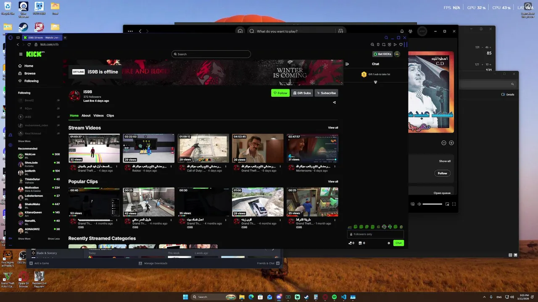Open the 01:00 clip with white car
This screenshot has width=538, height=302.
click(258, 202)
